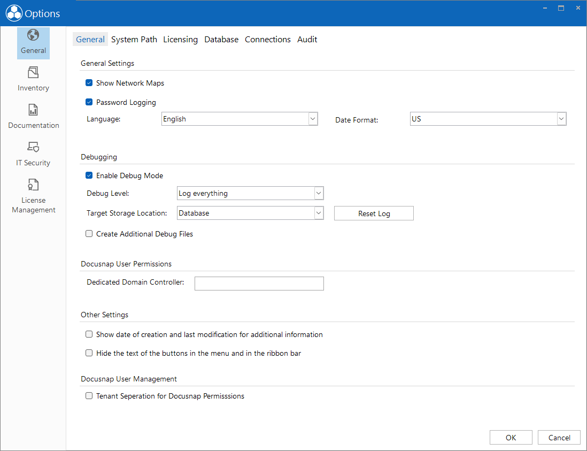The width and height of the screenshot is (587, 451).
Task: Open the IT Security shield icon
Action: tap(33, 147)
